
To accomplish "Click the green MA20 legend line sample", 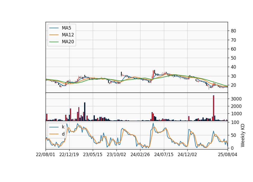I will click(54, 42).
